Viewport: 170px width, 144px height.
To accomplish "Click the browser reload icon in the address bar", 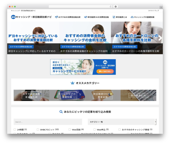I will pyautogui.click(x=111, y=6).
